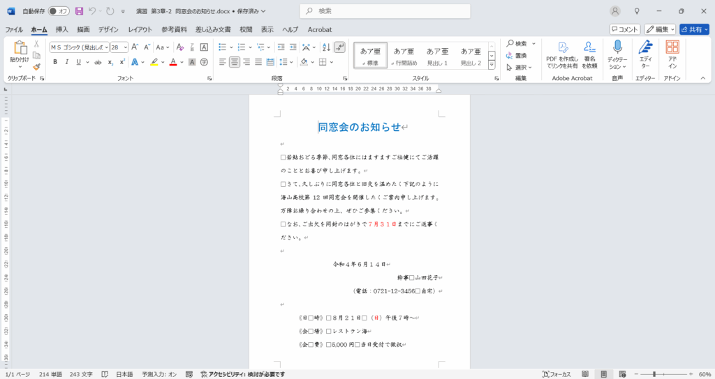Viewport: 715px width, 379px height.
Task: Open the web layout view icon in status bar
Action: [x=622, y=374]
